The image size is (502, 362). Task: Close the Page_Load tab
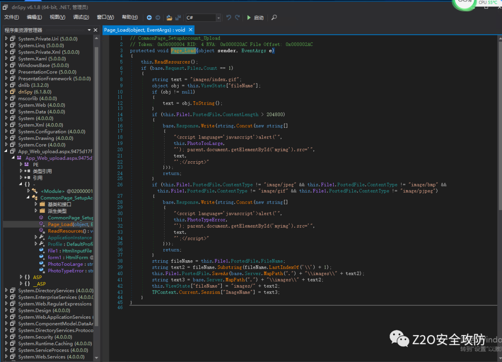coord(191,30)
